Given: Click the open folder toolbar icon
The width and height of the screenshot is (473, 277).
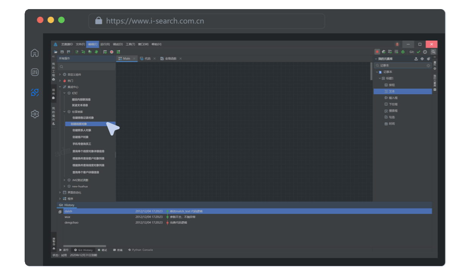Looking at the screenshot, I should [56, 52].
